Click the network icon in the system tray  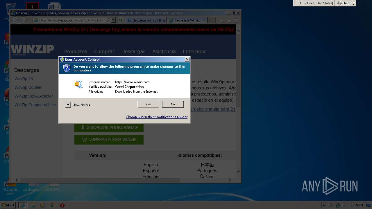[337, 205]
